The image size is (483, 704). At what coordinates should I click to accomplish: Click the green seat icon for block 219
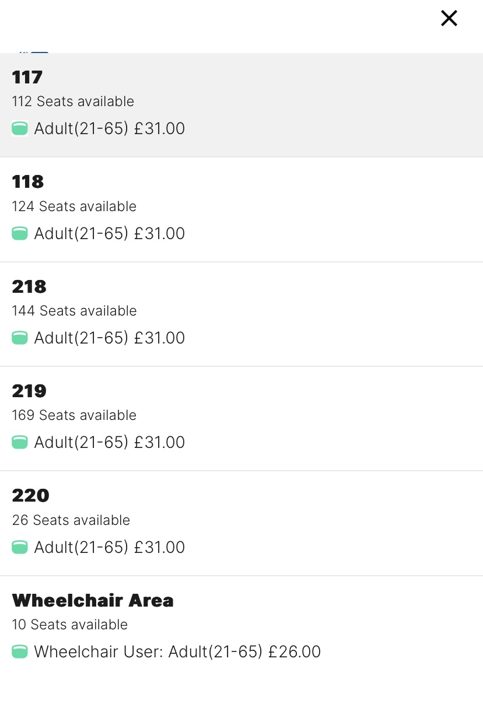pos(20,443)
